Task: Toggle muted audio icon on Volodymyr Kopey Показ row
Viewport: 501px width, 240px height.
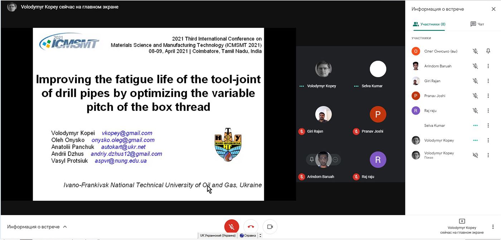Action: (x=475, y=155)
